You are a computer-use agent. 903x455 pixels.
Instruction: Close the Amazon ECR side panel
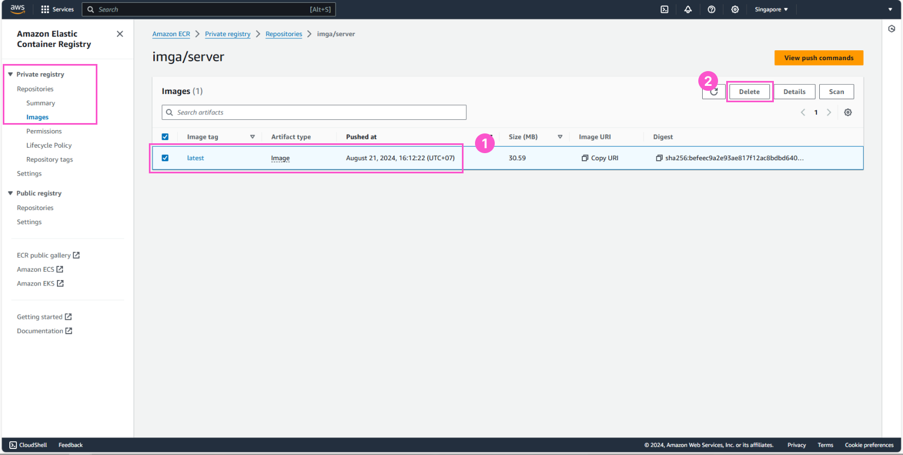coord(120,34)
